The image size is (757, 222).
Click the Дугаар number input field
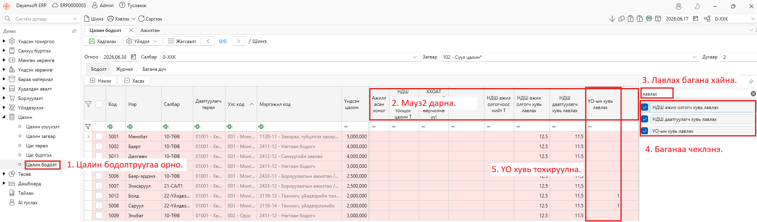pyautogui.click(x=739, y=57)
